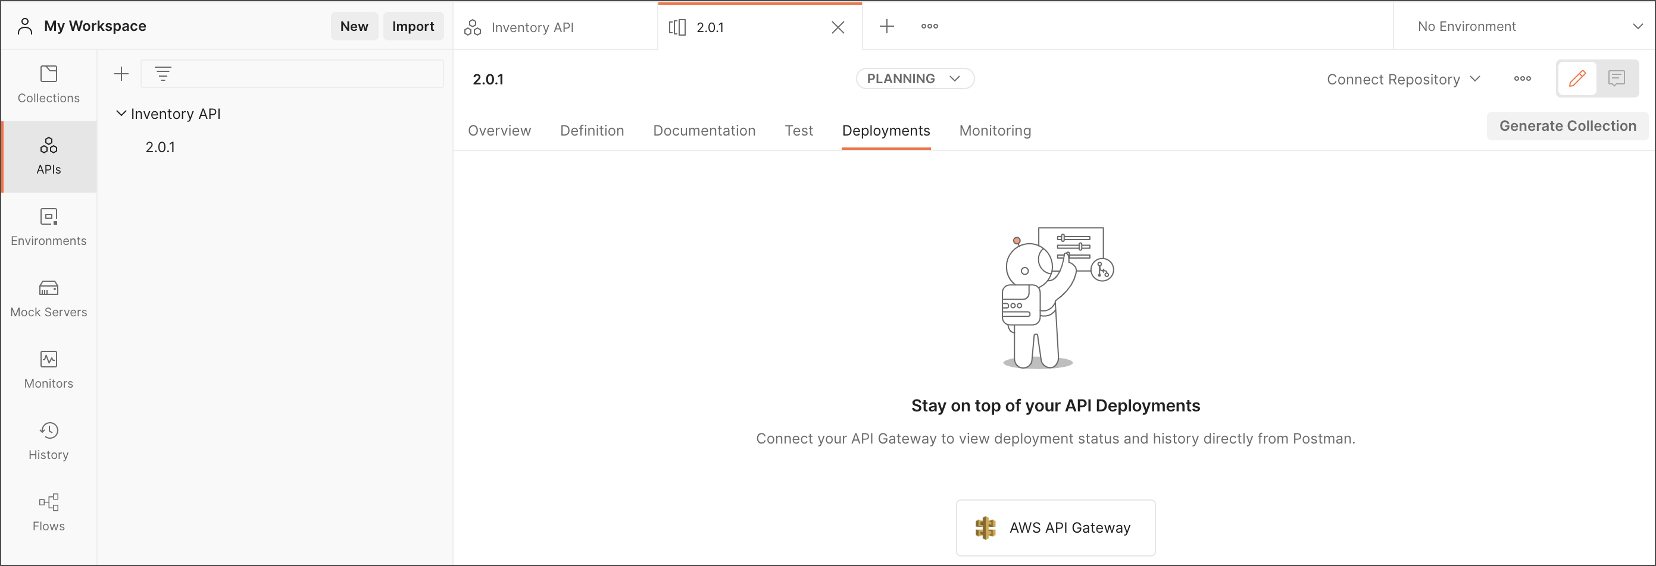Open History in the sidebar
Image resolution: width=1656 pixels, height=566 pixels.
(49, 441)
